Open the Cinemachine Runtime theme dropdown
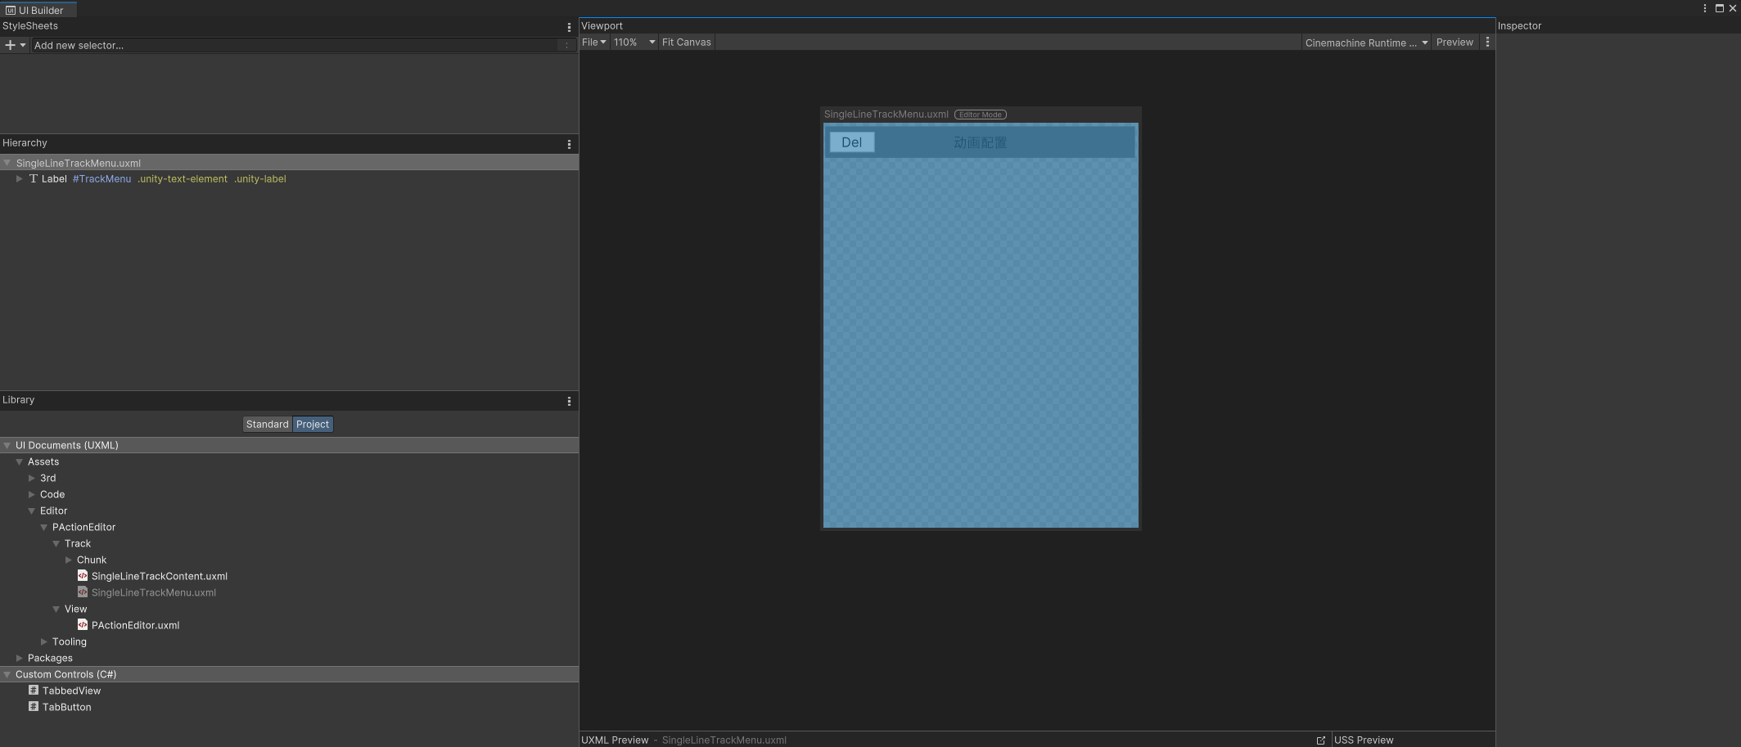This screenshot has height=747, width=1741. click(1365, 42)
